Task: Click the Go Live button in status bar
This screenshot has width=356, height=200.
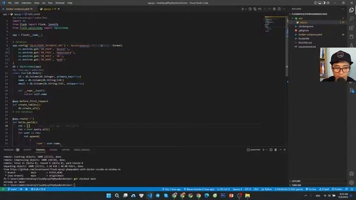Action: 311,189
